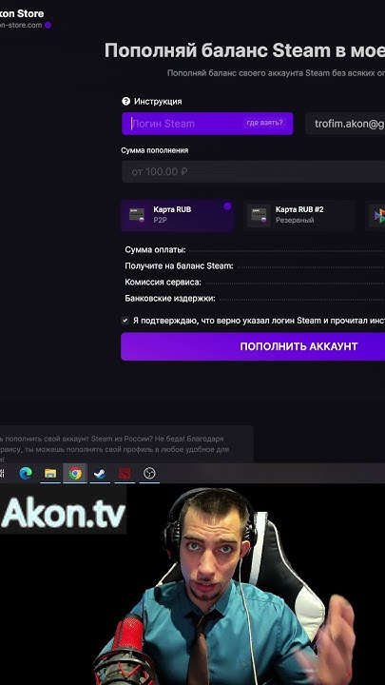The height and width of the screenshot is (685, 385).
Task: Select Карта RUB #2 Резервный payment option
Action: coord(299,215)
